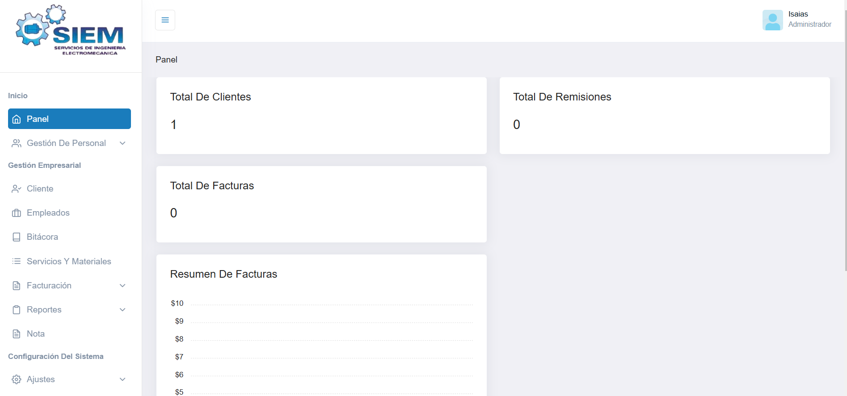The image size is (847, 396).
Task: Expand the Facturación submenu arrow
Action: point(122,286)
